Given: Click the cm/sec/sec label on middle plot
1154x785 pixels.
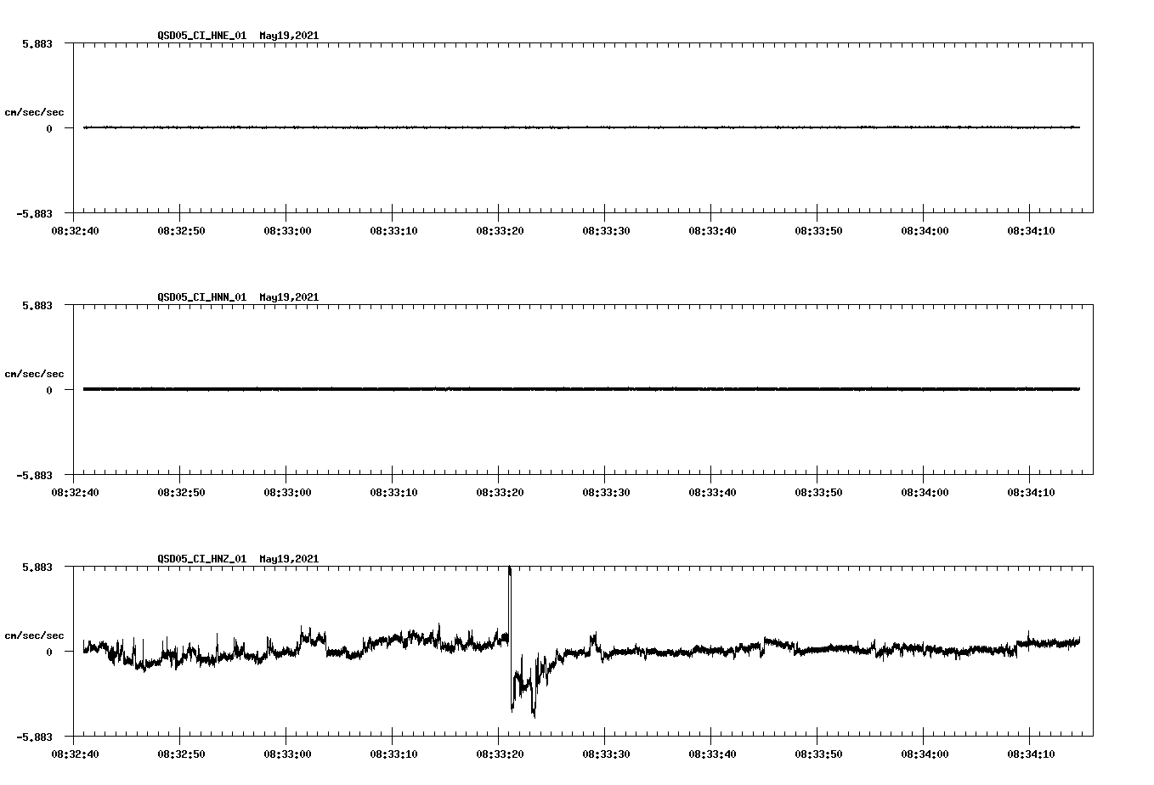Looking at the screenshot, I should point(36,374).
